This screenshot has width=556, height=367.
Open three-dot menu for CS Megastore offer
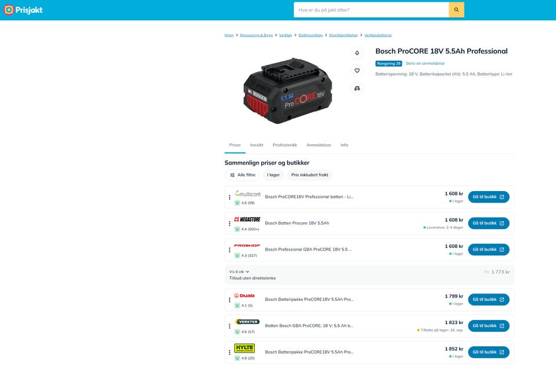point(229,223)
